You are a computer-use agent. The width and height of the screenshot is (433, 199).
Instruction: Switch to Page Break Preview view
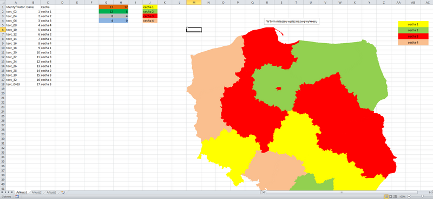(395, 196)
